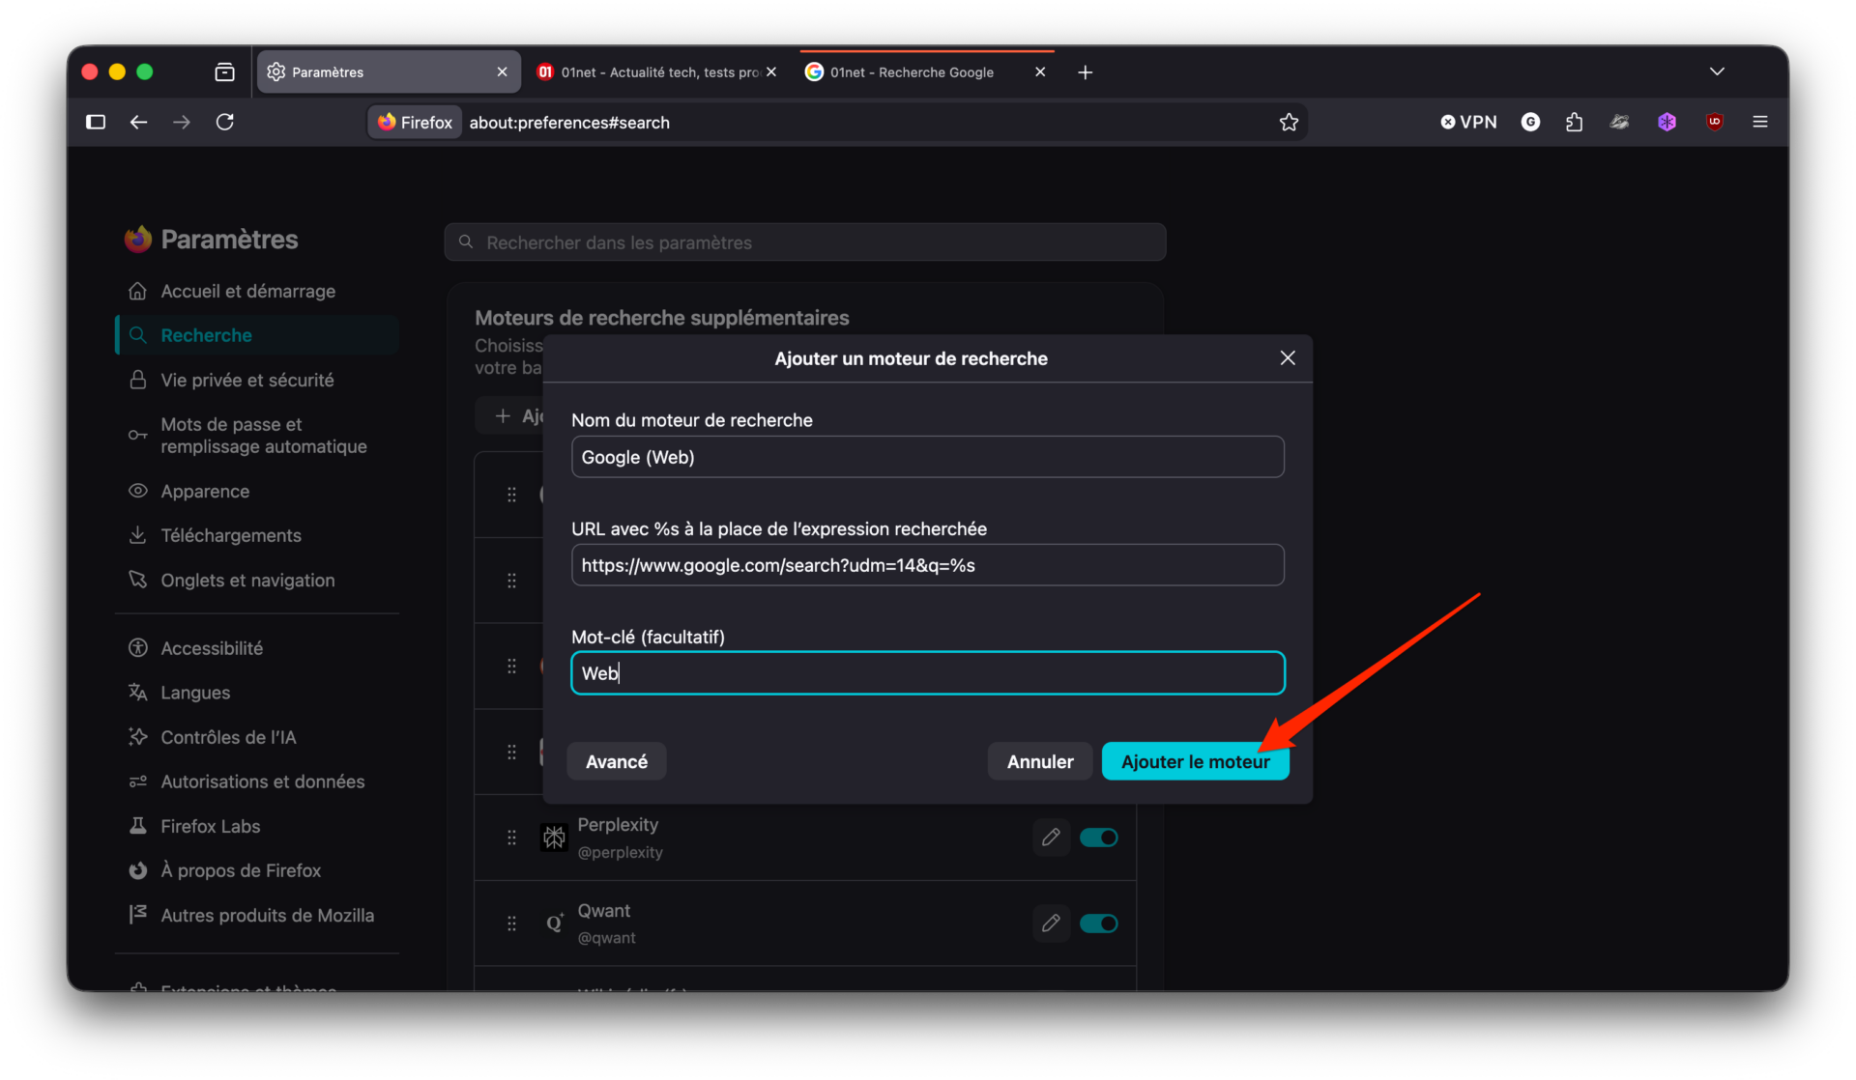The image size is (1856, 1080).
Task: Open Vie privée et sécurité settings
Action: (256, 380)
